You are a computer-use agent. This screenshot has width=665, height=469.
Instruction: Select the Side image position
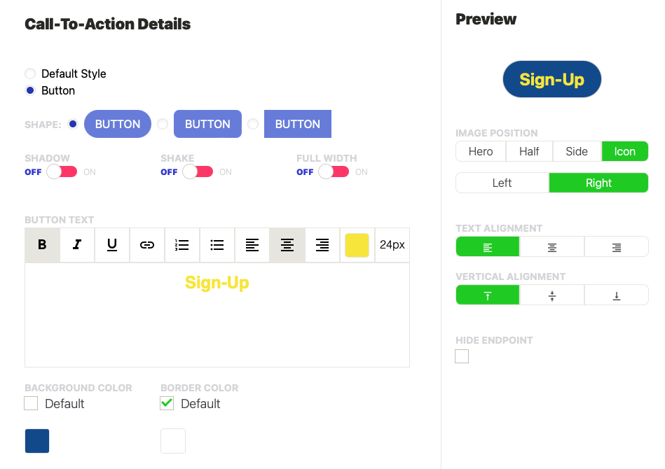pos(577,151)
